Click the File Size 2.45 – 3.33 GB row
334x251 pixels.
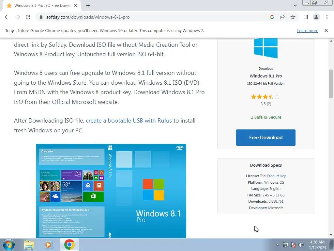266,195
